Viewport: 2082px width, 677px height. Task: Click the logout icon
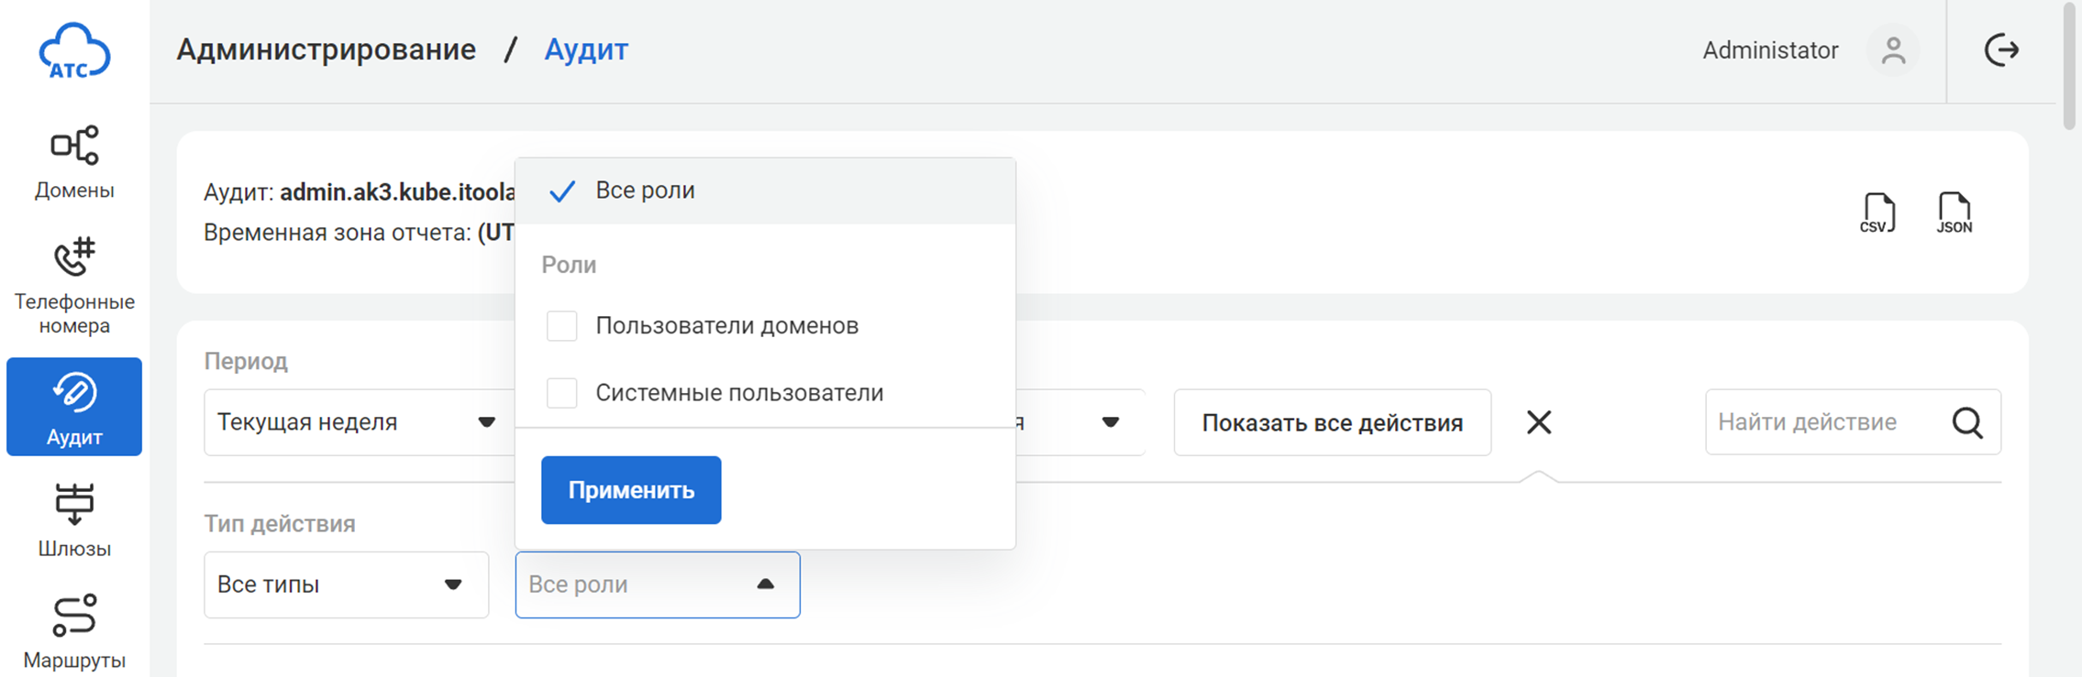(2001, 50)
